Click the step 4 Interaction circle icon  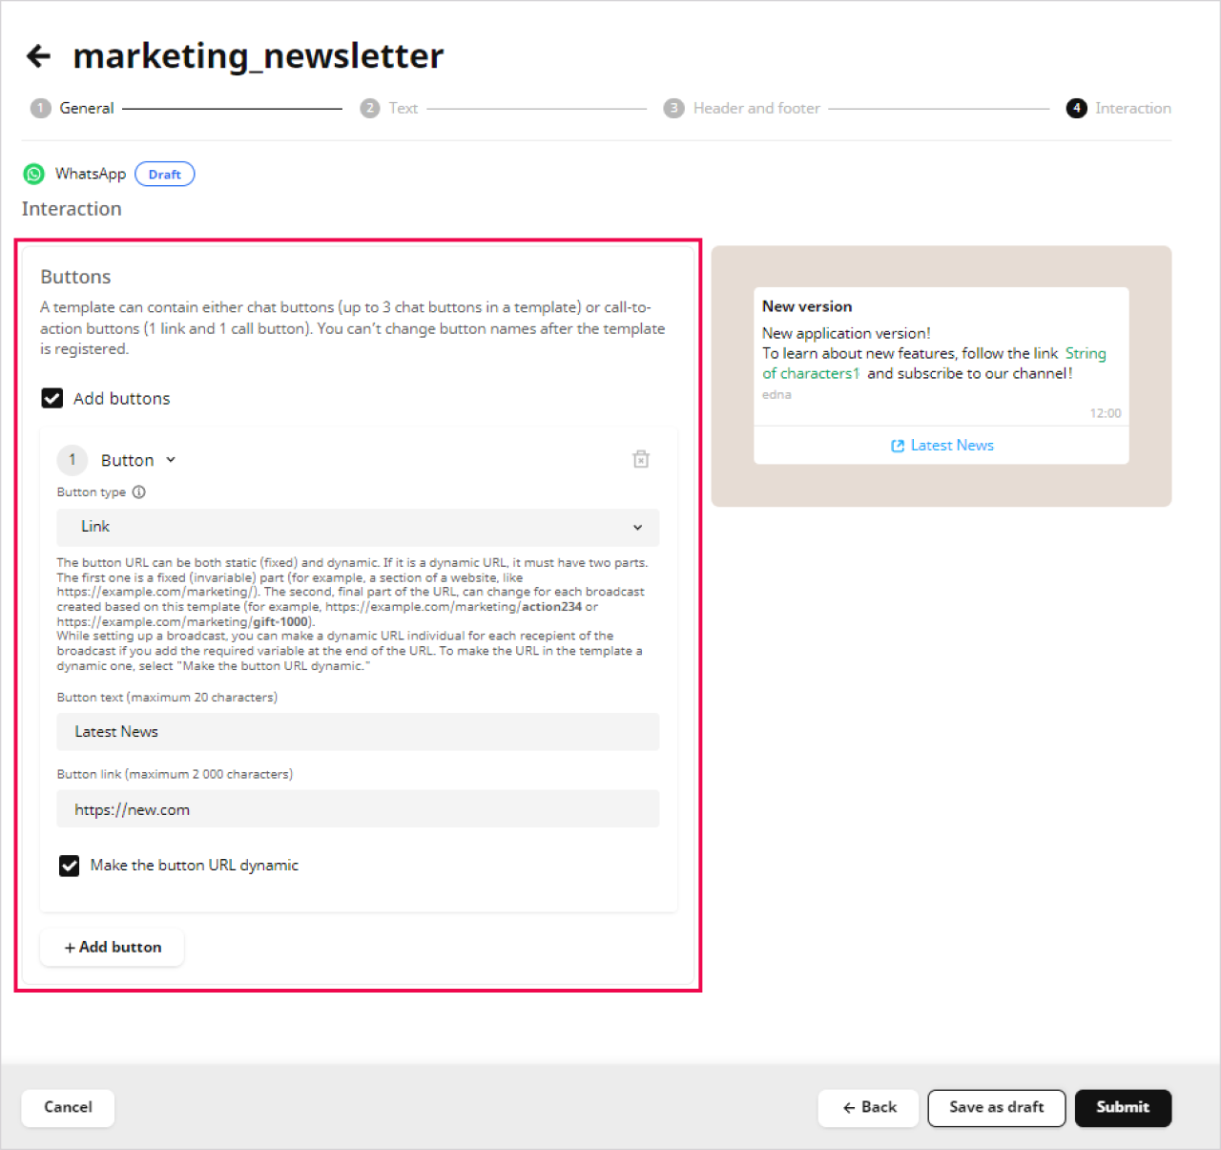pyautogui.click(x=1076, y=109)
